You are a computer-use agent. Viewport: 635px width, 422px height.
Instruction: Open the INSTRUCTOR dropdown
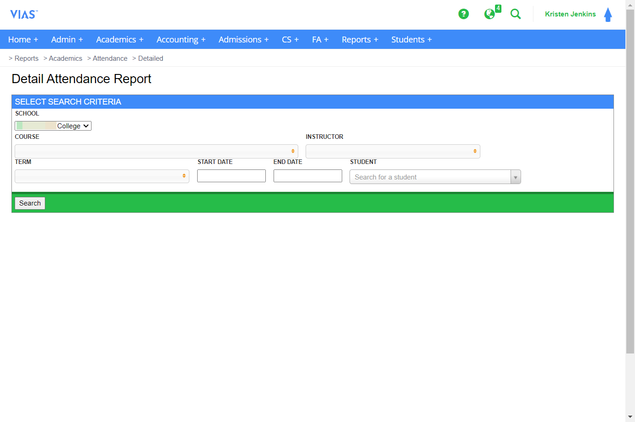[393, 151]
